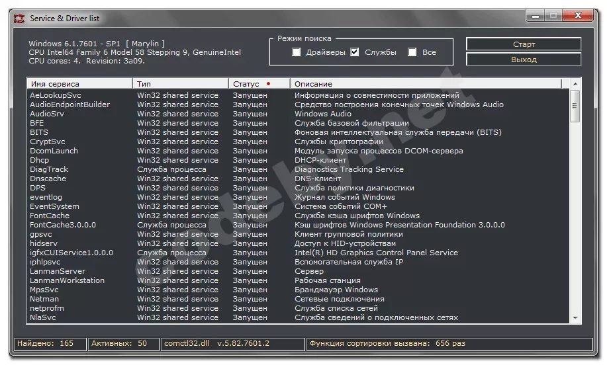Select the NlaSvc service row
607x365 pixels.
pos(298,318)
